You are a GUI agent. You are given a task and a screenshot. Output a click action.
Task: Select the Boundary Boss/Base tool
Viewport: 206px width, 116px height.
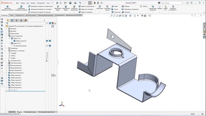click(x=39, y=12)
